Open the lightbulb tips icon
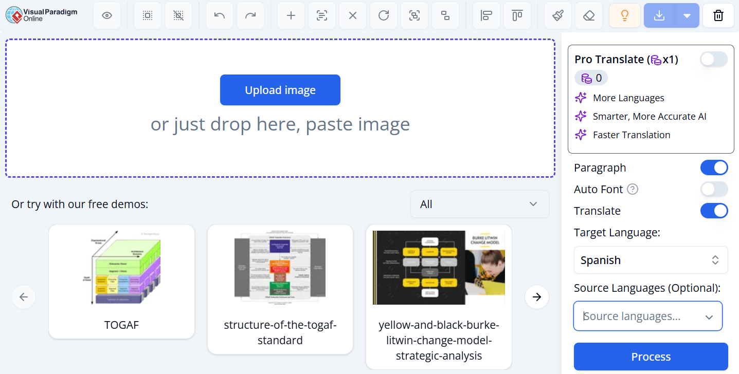This screenshot has height=374, width=739. [x=624, y=15]
